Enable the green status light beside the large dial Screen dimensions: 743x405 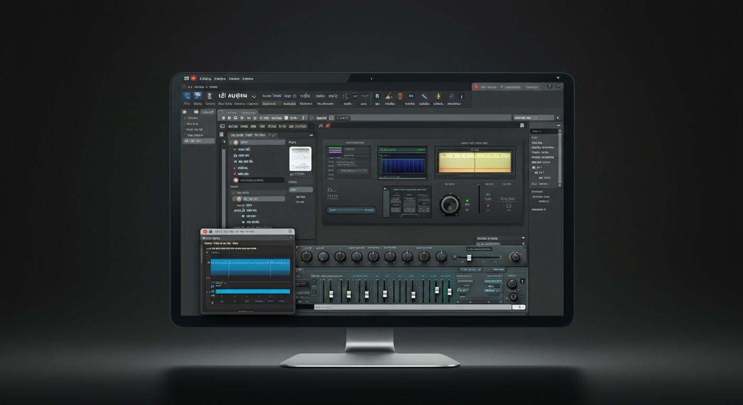[x=467, y=201]
